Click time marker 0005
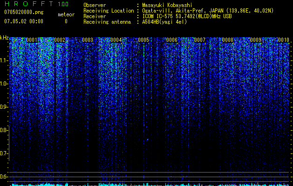This screenshot has height=186, width=293. pyautogui.click(x=143, y=40)
